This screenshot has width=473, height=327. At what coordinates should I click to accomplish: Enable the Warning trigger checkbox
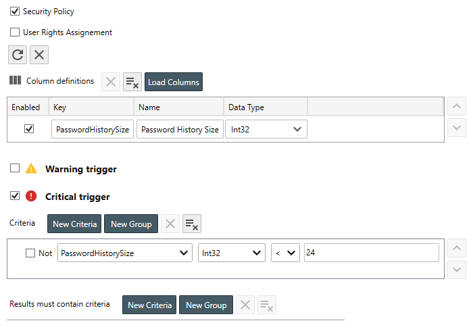pyautogui.click(x=15, y=169)
